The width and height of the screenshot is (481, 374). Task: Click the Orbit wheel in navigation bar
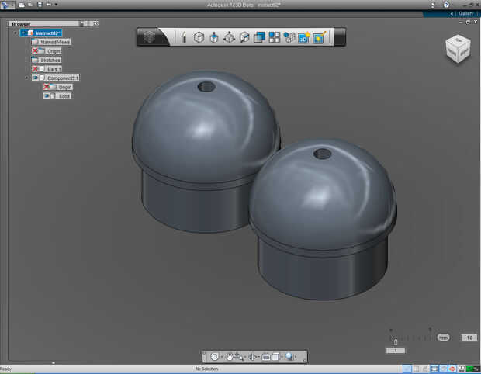215,356
